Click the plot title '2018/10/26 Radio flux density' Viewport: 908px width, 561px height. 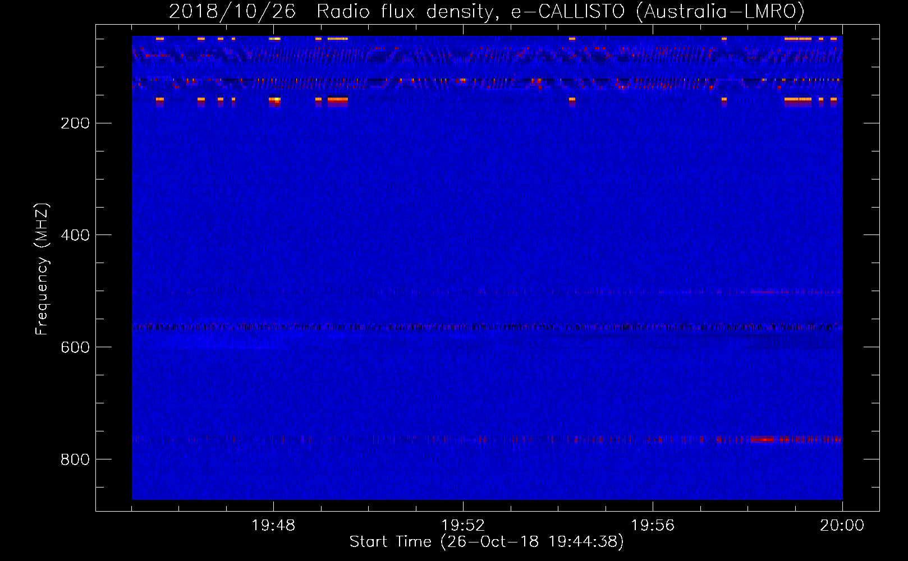pyautogui.click(x=487, y=11)
